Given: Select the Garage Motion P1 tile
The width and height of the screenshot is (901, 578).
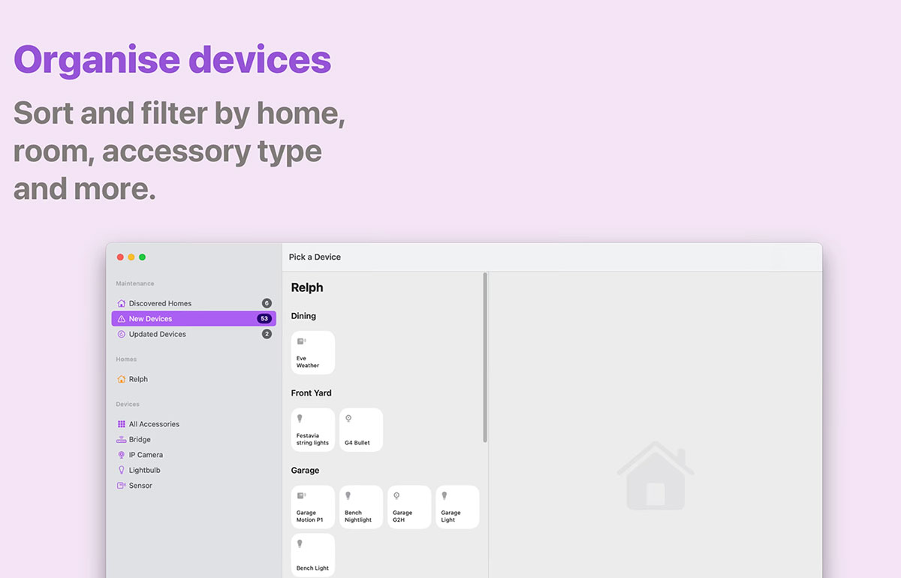Looking at the screenshot, I should [312, 507].
